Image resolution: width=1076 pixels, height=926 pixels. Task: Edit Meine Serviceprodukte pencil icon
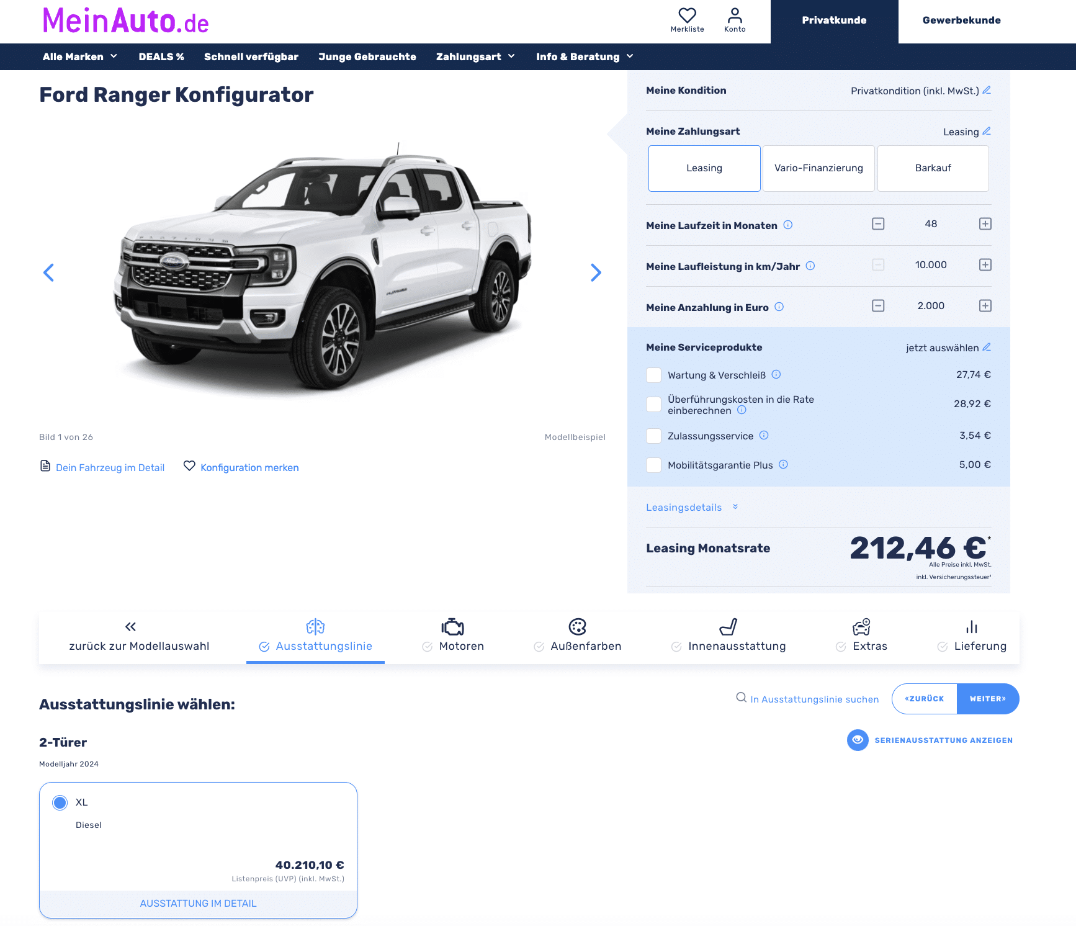987,347
